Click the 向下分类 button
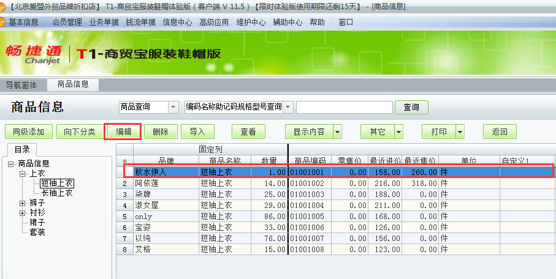 click(x=80, y=132)
